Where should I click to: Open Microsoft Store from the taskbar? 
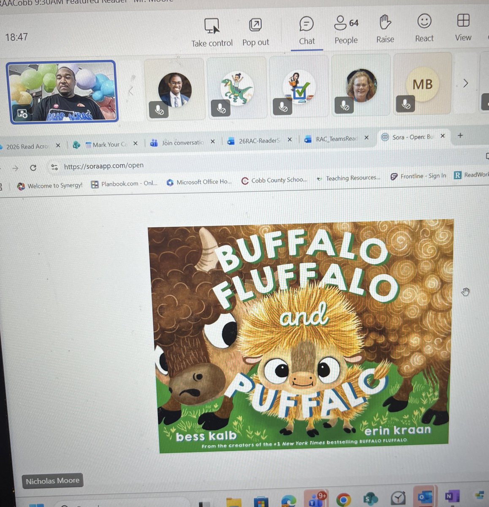[x=261, y=502]
